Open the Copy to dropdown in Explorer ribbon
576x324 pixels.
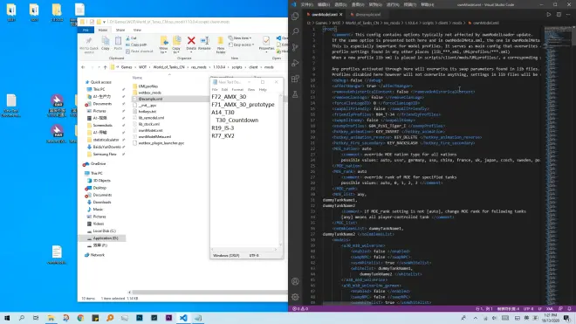click(x=176, y=45)
